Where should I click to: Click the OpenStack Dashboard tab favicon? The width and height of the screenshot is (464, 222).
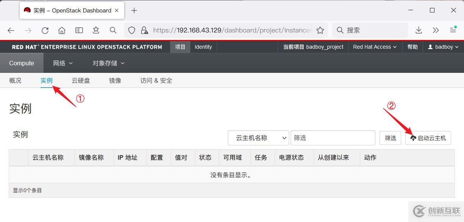point(27,10)
